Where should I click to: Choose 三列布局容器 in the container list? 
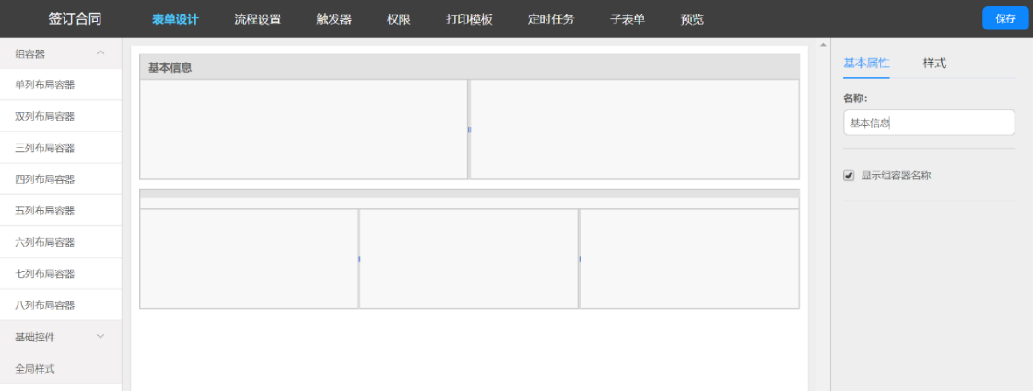pyautogui.click(x=45, y=148)
